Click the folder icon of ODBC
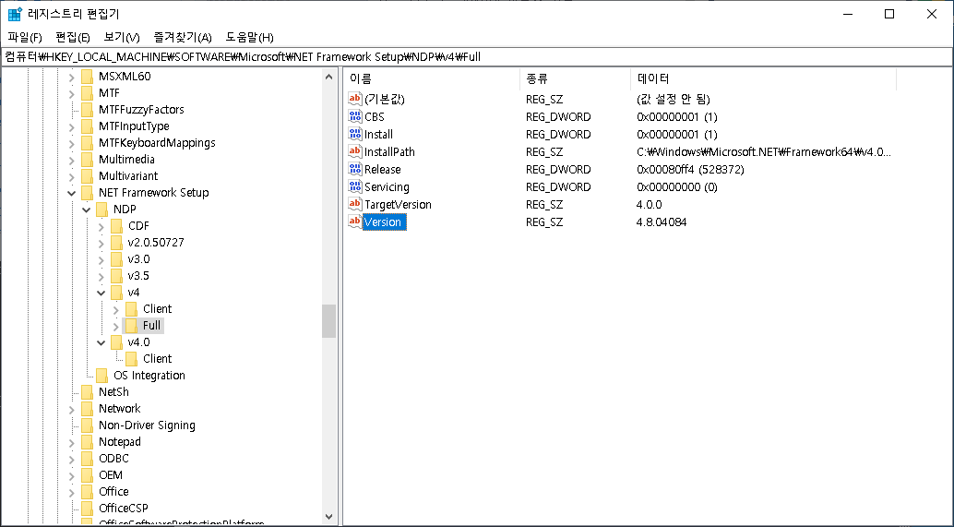954x527 pixels. point(88,458)
